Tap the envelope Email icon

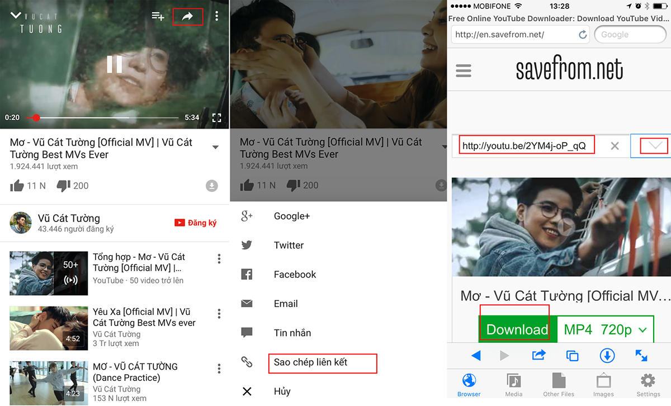[247, 304]
